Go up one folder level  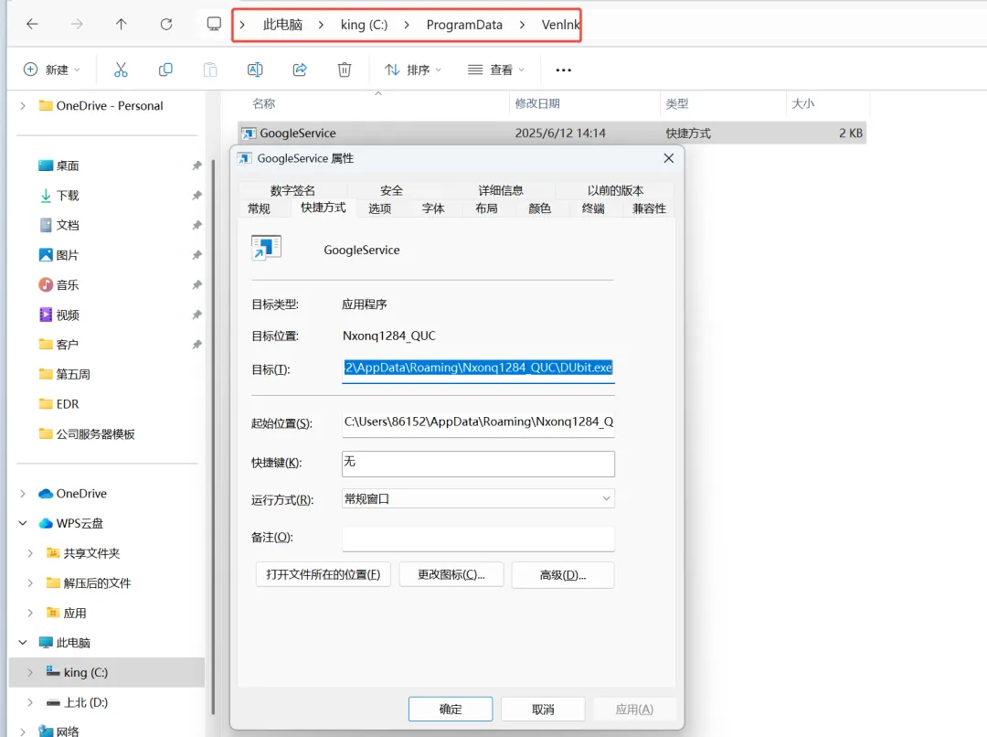point(122,25)
